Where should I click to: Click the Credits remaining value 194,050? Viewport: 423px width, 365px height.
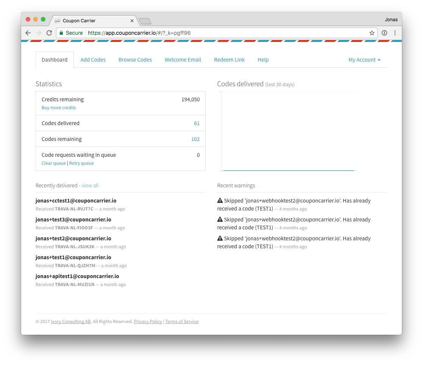coord(190,99)
